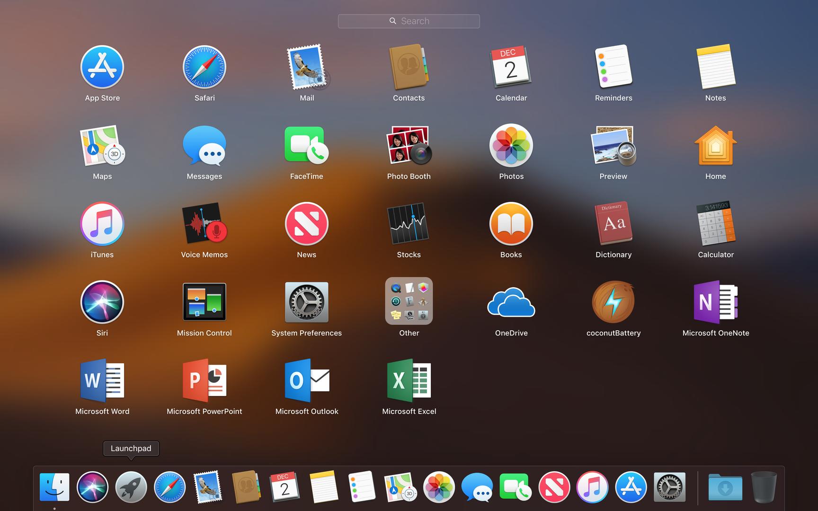Open Maps from the Dock
Image resolution: width=818 pixels, height=511 pixels.
pos(400,487)
